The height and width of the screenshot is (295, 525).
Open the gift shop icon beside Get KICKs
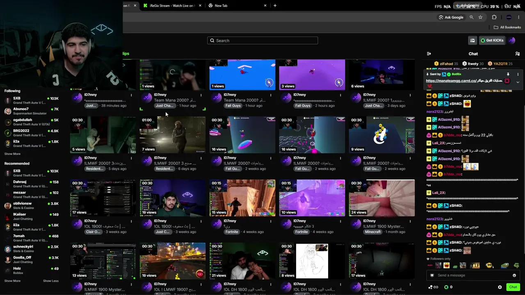(x=472, y=41)
